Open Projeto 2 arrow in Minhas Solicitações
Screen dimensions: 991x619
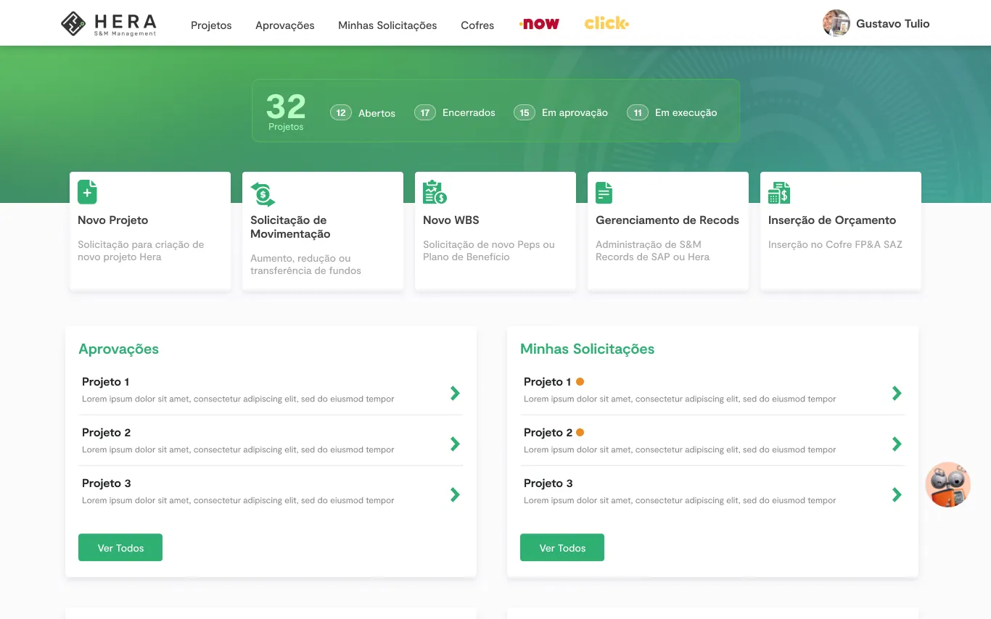897,444
